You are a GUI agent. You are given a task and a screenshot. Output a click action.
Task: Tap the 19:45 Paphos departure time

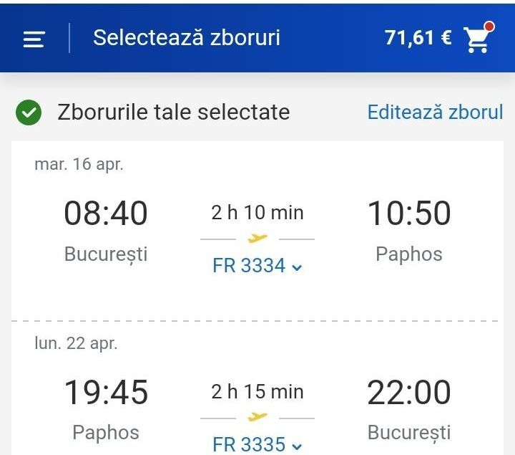pyautogui.click(x=106, y=392)
